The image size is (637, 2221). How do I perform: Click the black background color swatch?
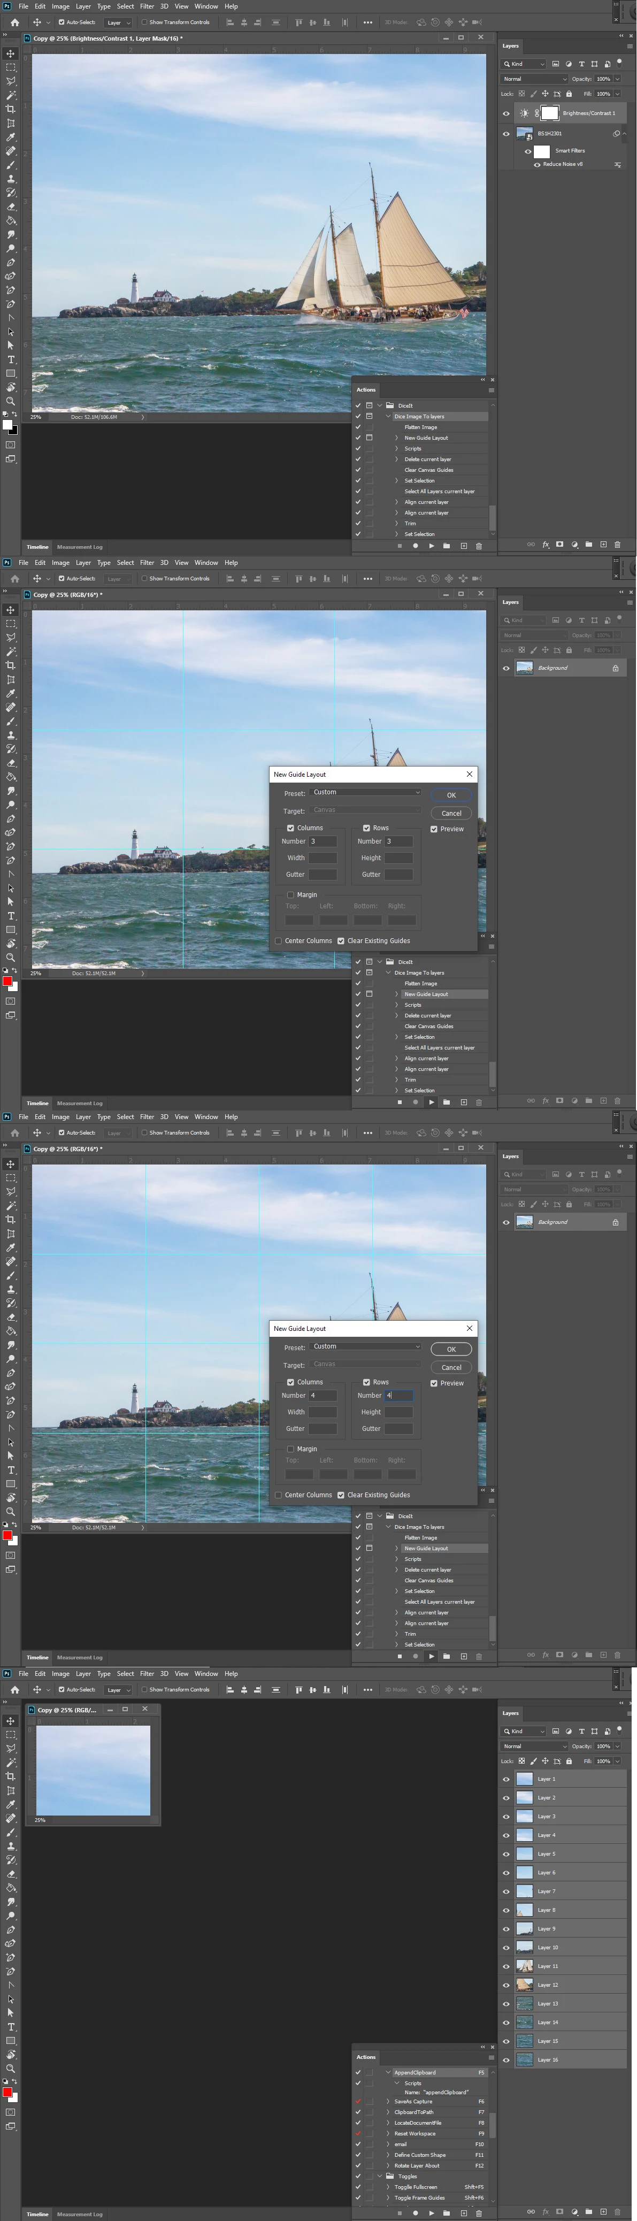point(14,430)
